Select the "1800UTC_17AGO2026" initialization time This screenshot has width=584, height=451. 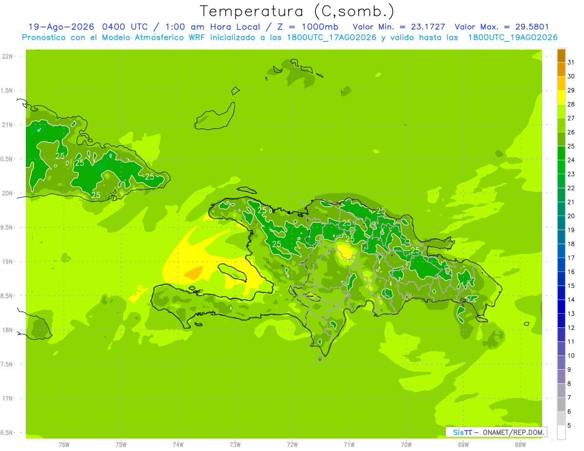[x=332, y=37]
